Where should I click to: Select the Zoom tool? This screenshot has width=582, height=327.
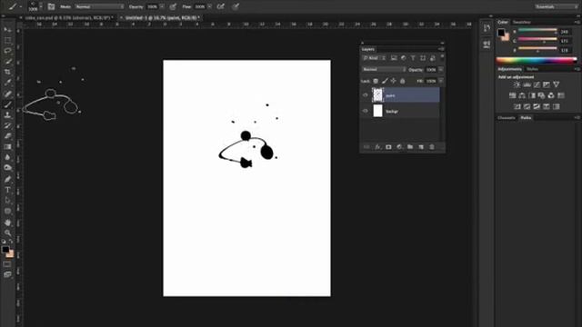(x=7, y=233)
